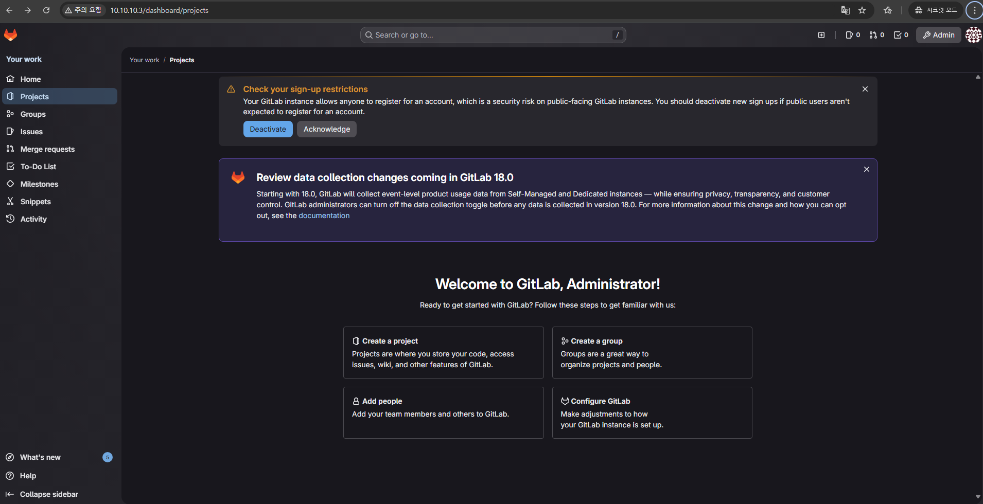Open Milestones in the sidebar
Image resolution: width=983 pixels, height=504 pixels.
60,184
